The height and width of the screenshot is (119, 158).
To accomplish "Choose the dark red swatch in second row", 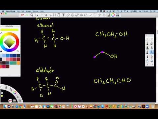I will pos(18,59).
